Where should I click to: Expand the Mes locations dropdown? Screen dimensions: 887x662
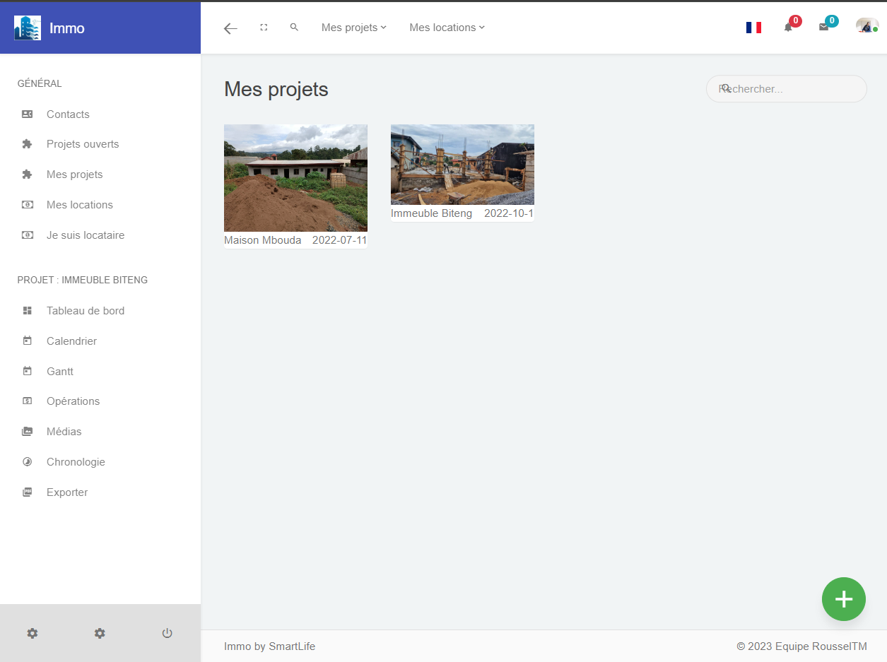tap(447, 28)
